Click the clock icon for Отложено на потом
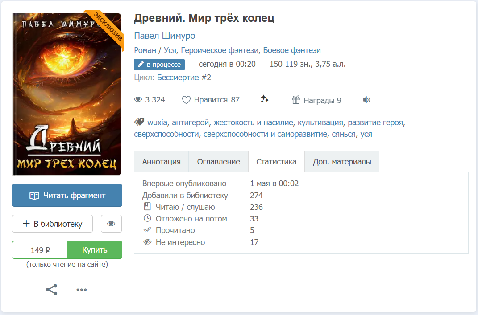 [147, 218]
